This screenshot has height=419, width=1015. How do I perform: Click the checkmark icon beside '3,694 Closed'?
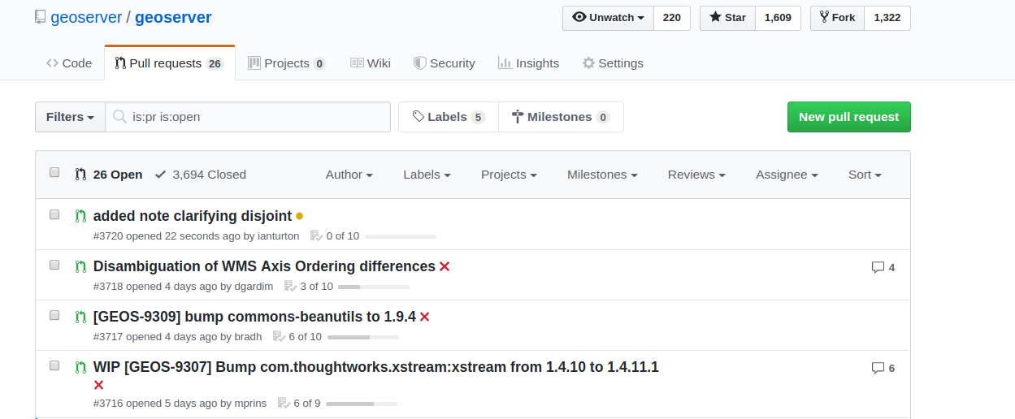coord(161,175)
